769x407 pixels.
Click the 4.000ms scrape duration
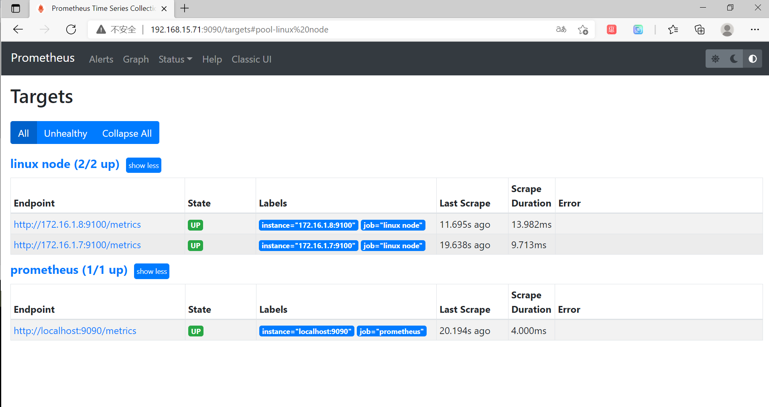[529, 331]
